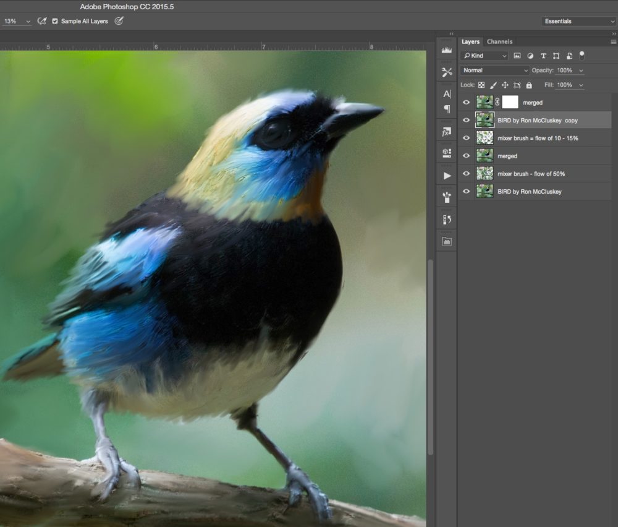Open the Actions panel play icon
This screenshot has height=527, width=618.
click(447, 176)
